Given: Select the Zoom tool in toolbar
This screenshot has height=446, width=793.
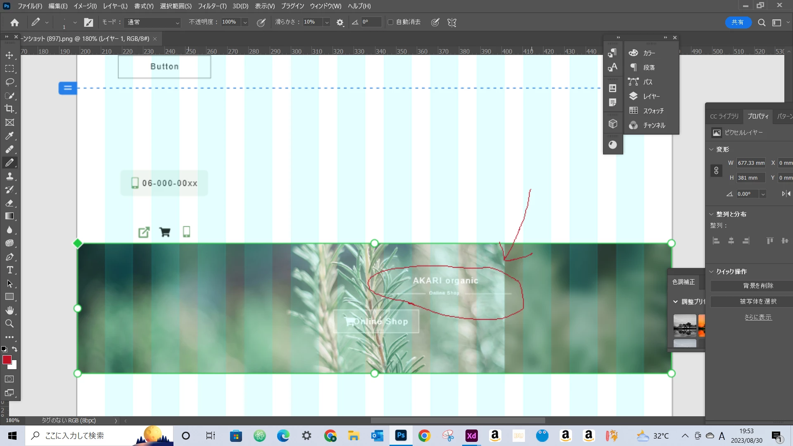Looking at the screenshot, I should click(x=9, y=323).
